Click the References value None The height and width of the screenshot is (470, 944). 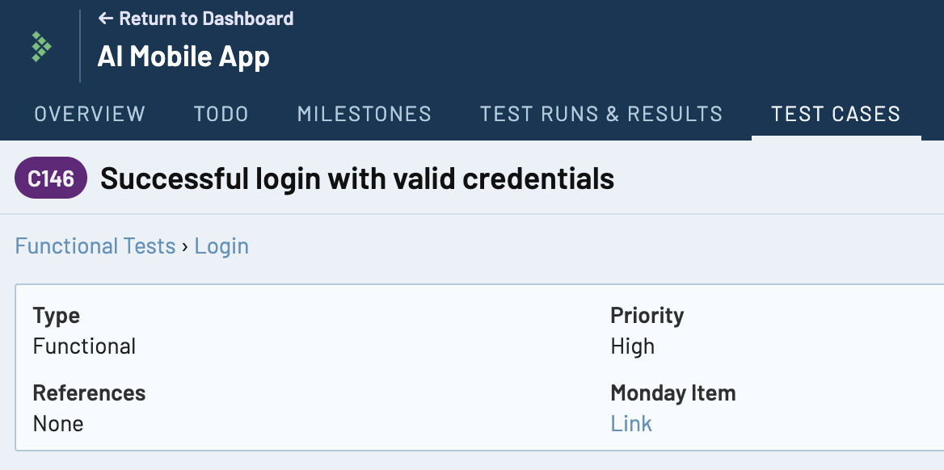click(58, 424)
